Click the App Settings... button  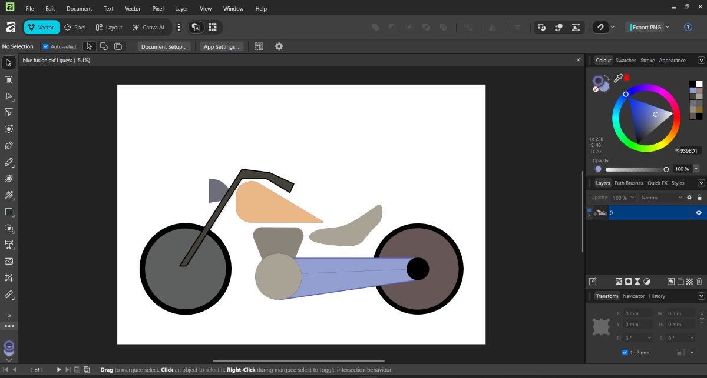point(221,46)
